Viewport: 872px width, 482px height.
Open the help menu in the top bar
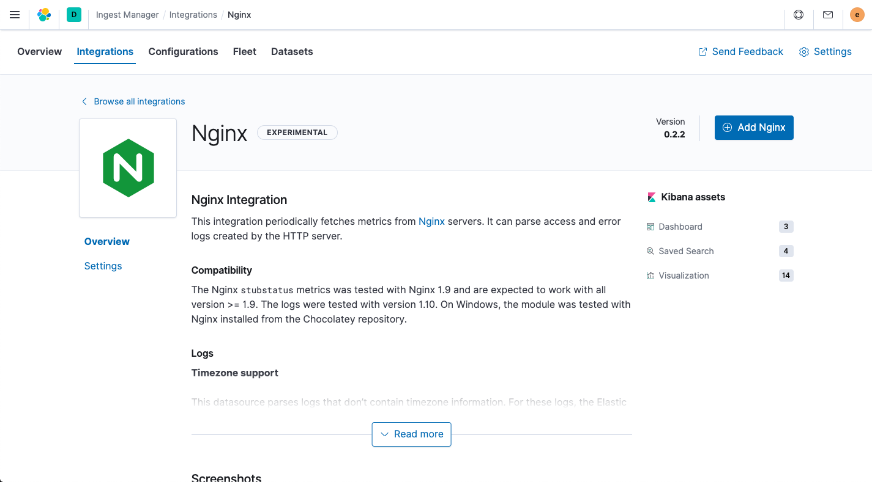pyautogui.click(x=798, y=15)
